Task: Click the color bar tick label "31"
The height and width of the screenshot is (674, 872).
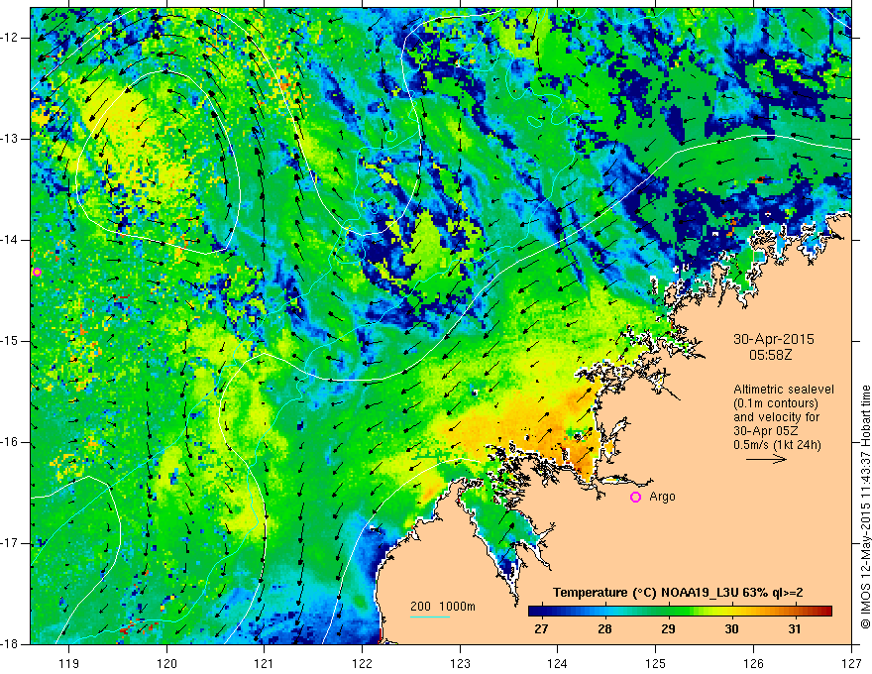Action: tap(795, 629)
